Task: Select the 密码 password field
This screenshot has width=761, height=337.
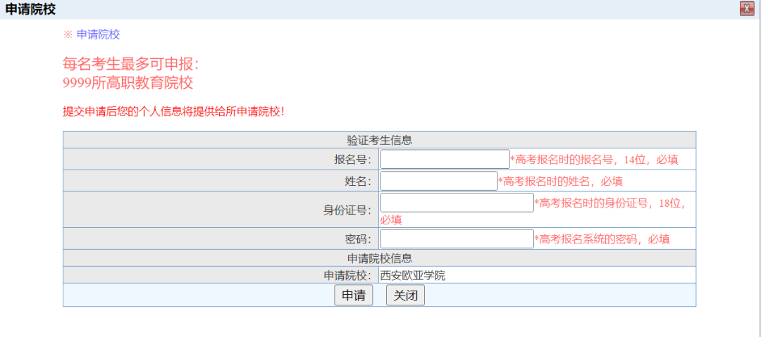Action: [x=457, y=239]
